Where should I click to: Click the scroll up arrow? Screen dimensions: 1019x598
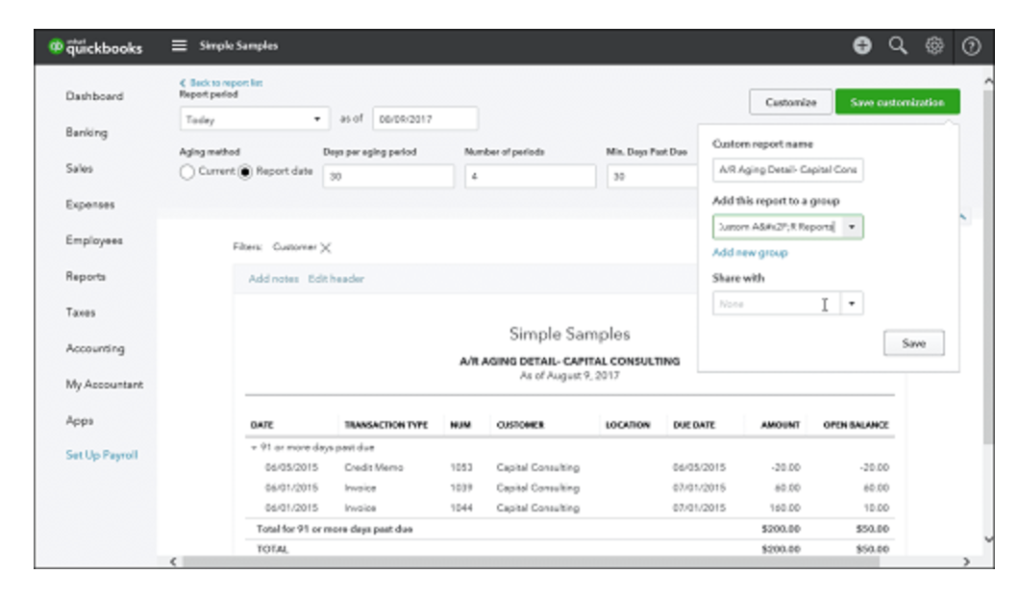pos(988,82)
